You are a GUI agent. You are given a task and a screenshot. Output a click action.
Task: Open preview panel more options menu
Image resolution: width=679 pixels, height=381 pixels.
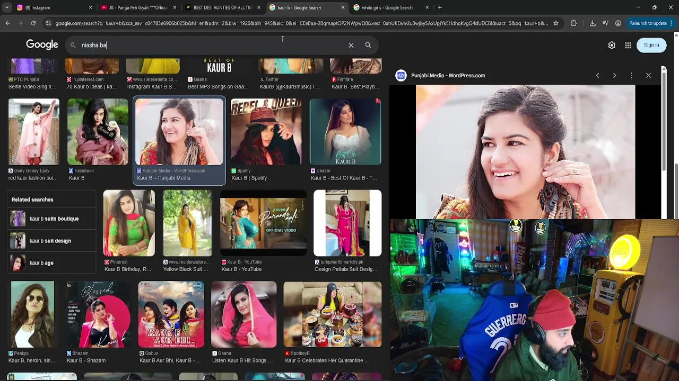tap(631, 76)
